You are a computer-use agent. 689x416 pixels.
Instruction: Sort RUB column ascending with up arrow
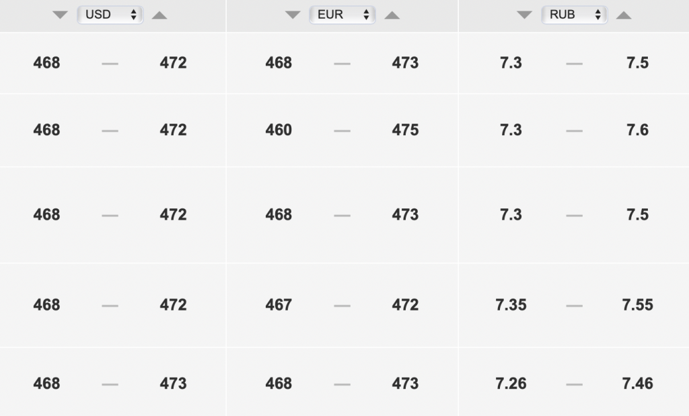point(624,15)
